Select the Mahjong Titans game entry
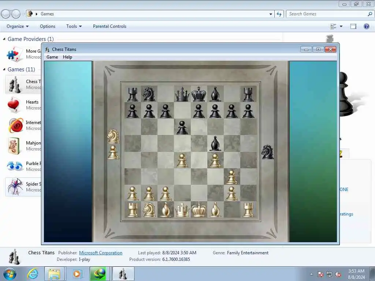 23,146
